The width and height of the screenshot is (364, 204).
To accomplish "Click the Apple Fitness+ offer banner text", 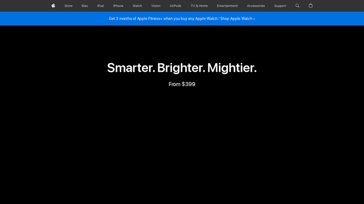I will [164, 19].
